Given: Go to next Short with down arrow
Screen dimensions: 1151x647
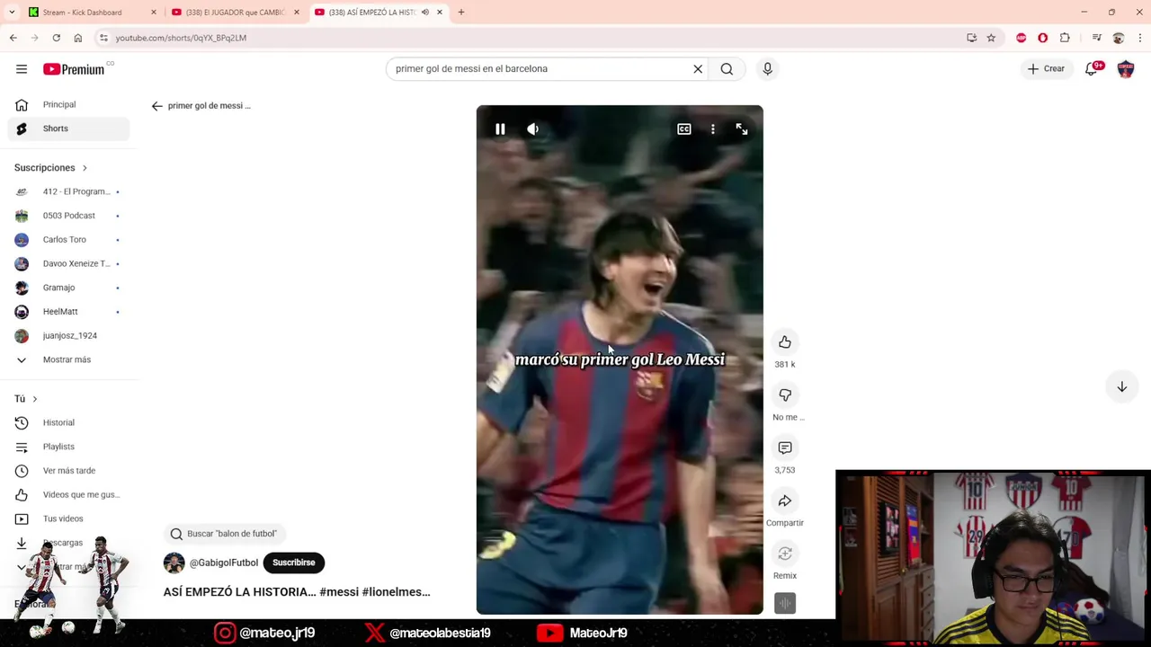Looking at the screenshot, I should (x=1122, y=386).
